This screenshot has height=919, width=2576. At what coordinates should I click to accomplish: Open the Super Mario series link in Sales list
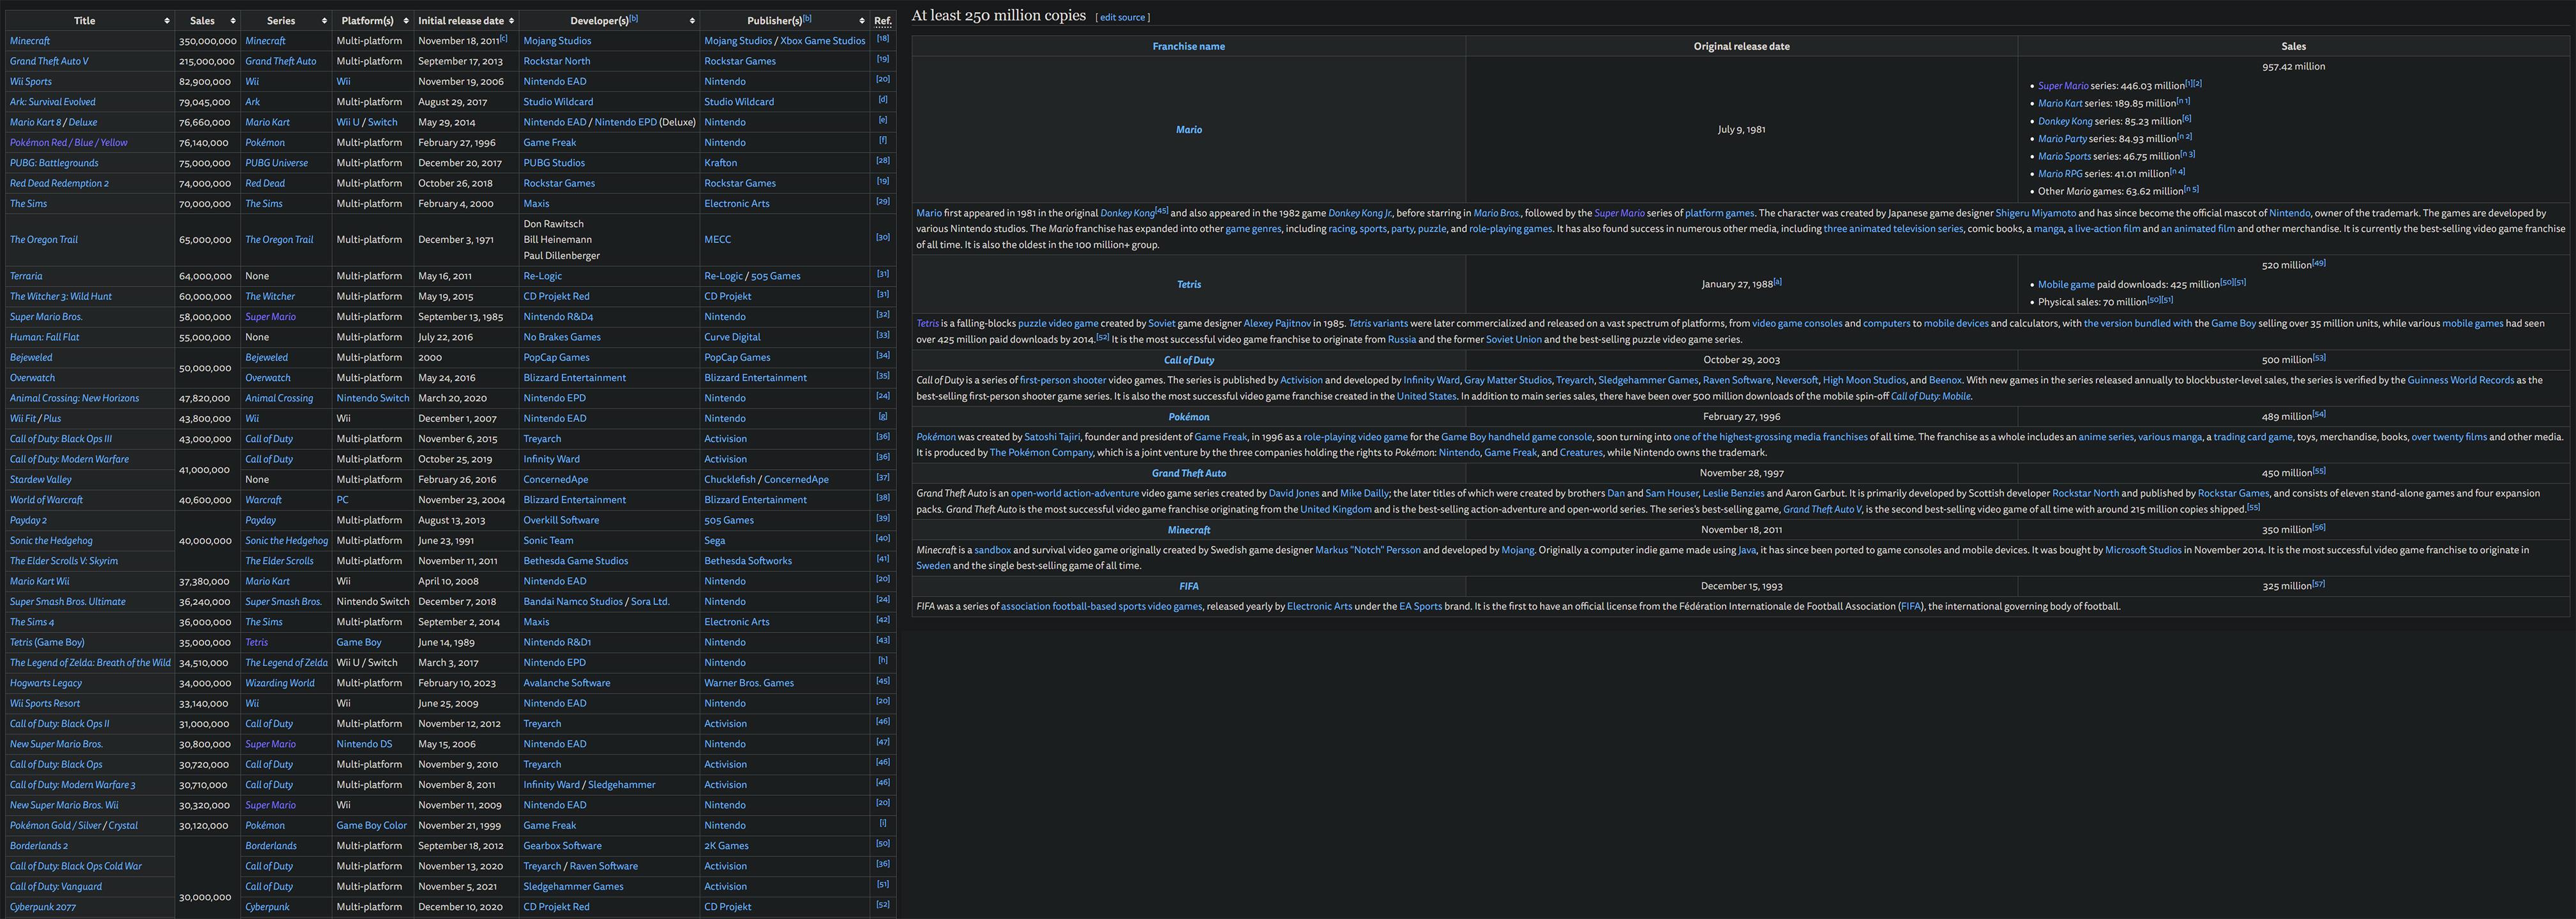point(2063,86)
